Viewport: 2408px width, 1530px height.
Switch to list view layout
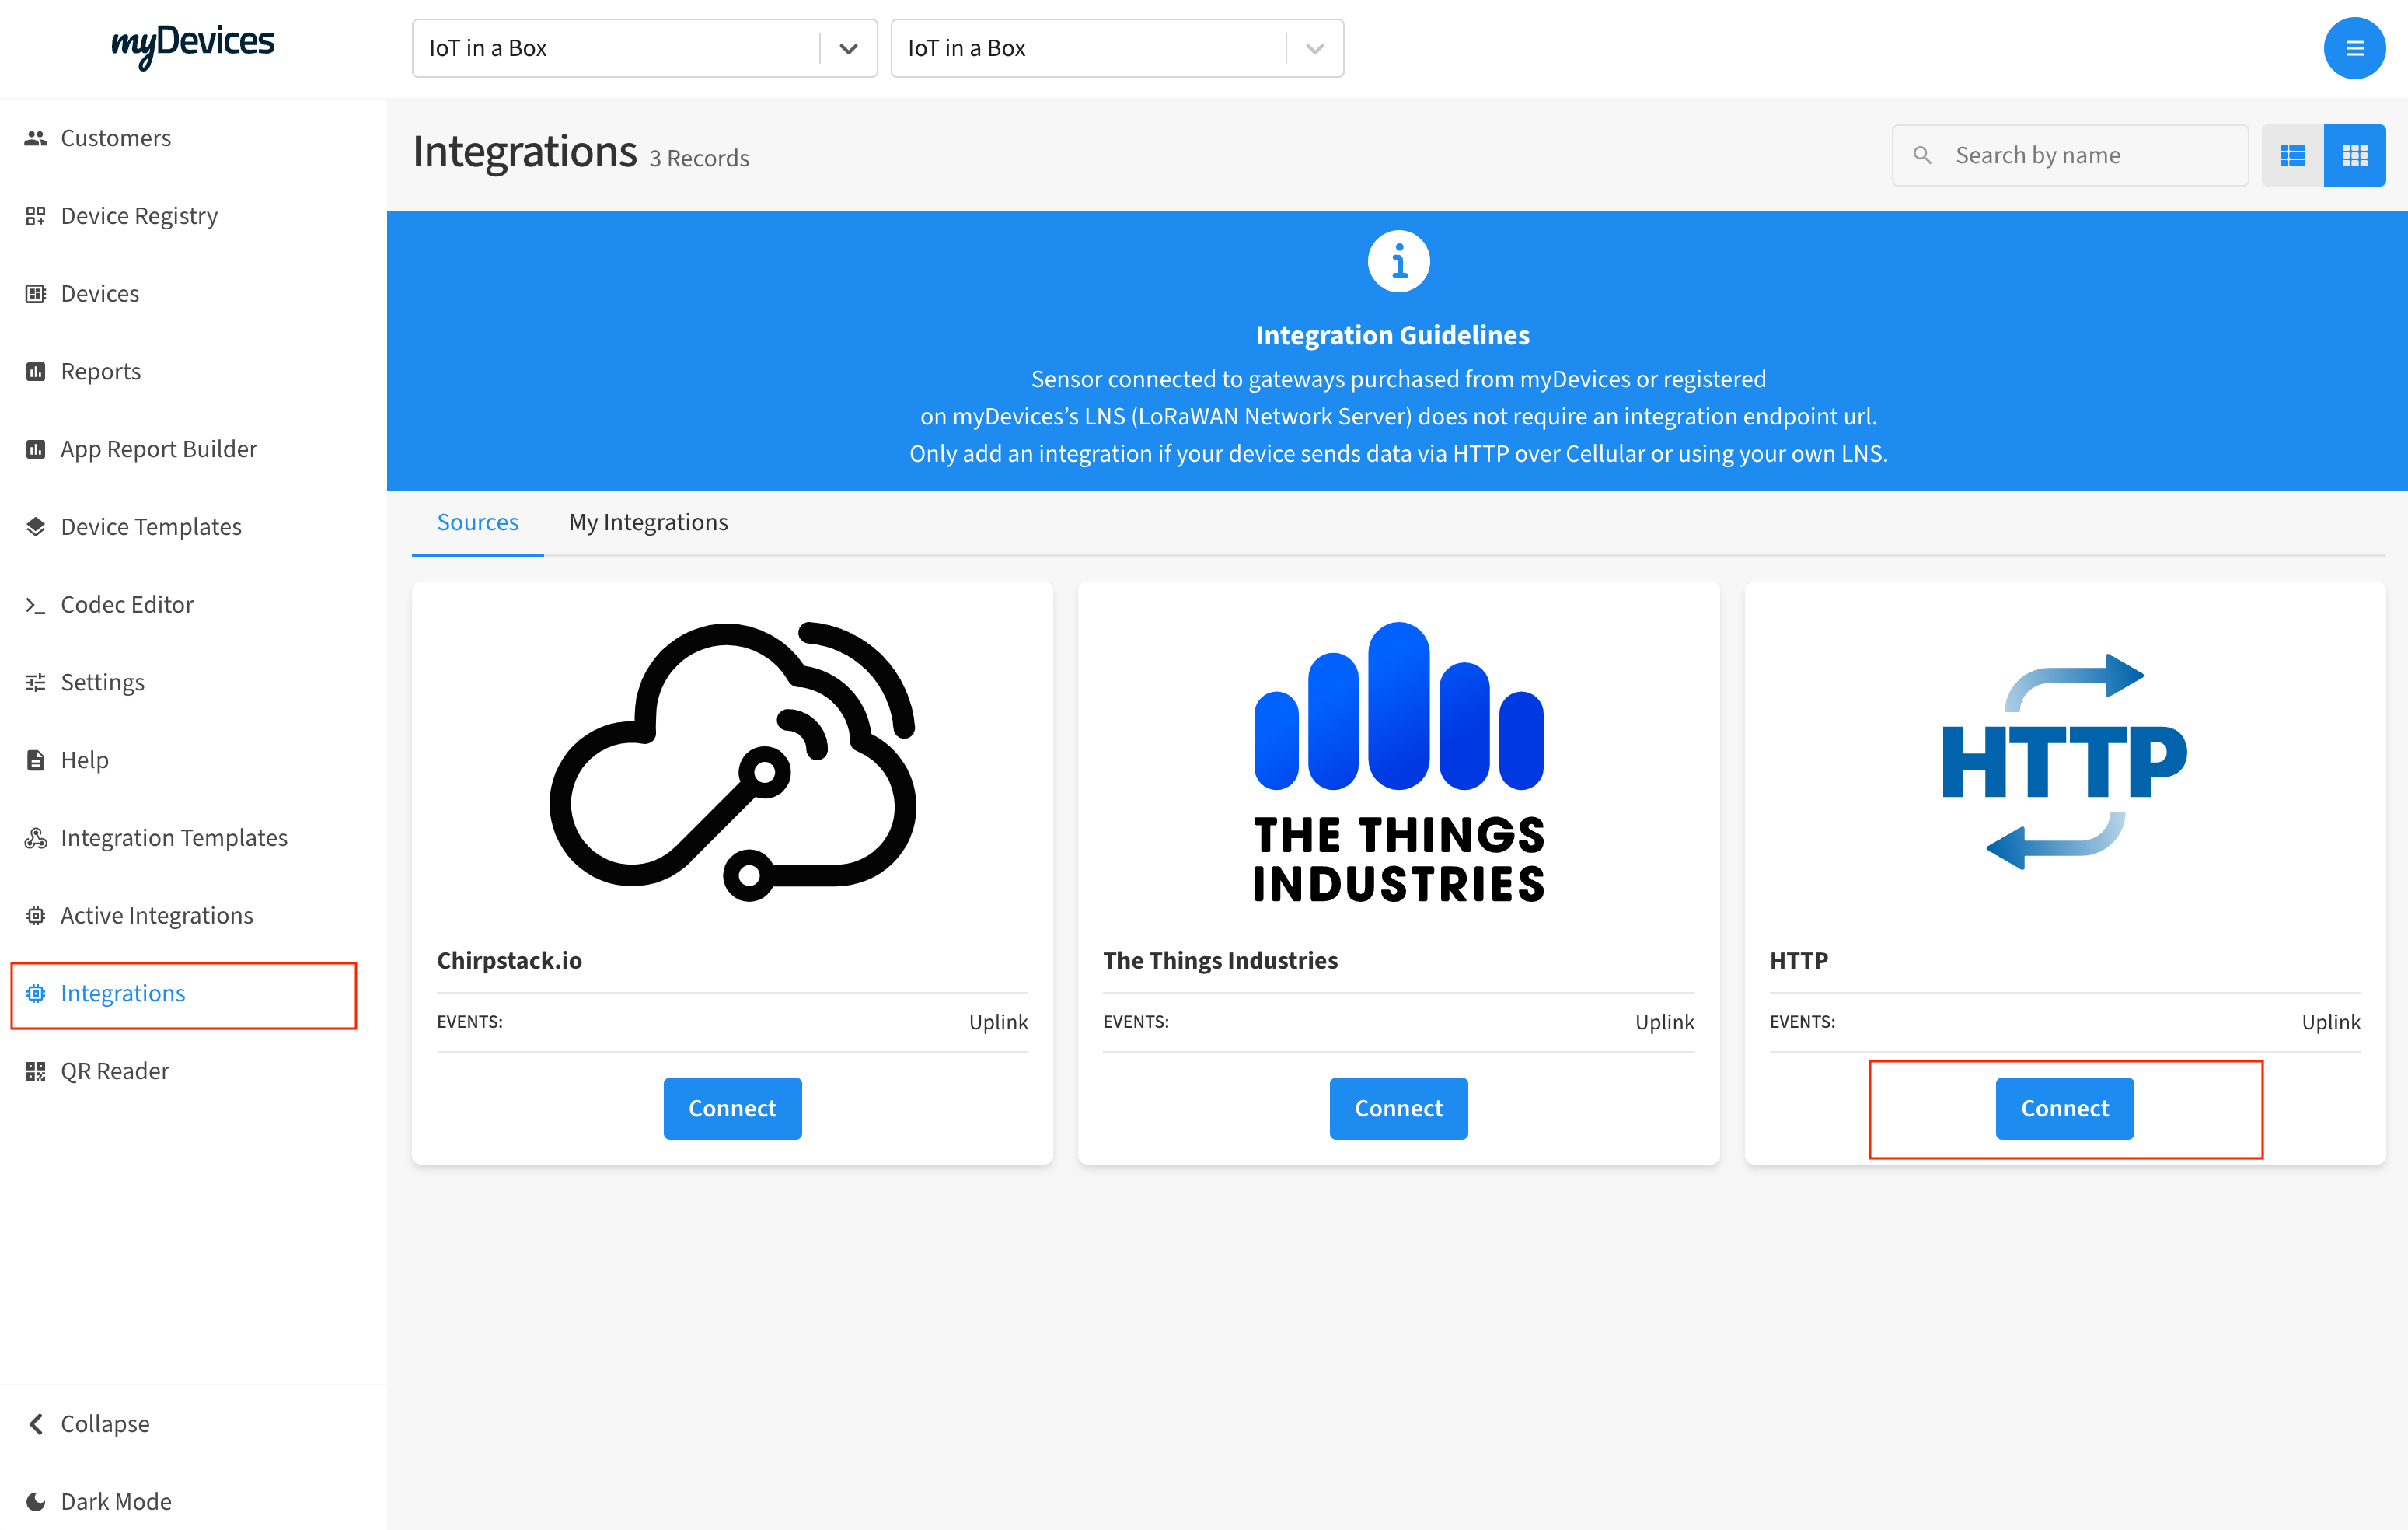(2294, 155)
